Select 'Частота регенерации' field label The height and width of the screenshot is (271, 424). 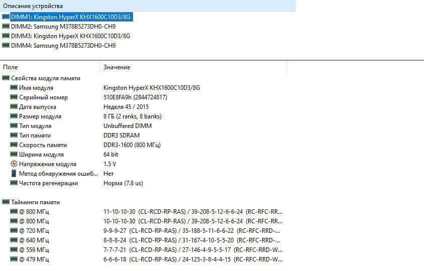point(48,183)
